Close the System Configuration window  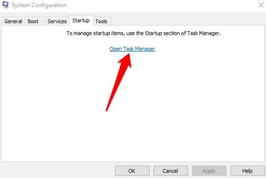pyautogui.click(x=261, y=5)
